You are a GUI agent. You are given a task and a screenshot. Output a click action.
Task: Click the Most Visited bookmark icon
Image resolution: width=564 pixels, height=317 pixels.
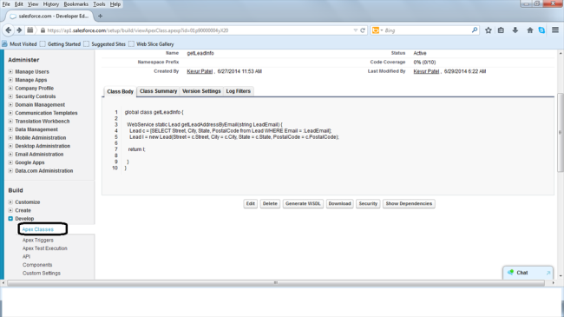point(4,44)
